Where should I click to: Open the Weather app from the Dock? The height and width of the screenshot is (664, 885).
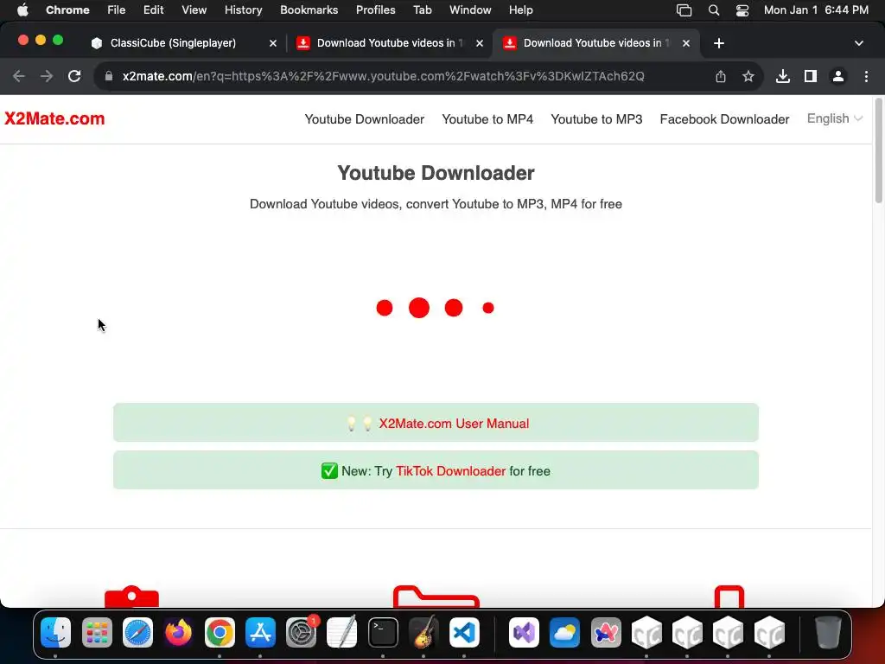click(564, 632)
